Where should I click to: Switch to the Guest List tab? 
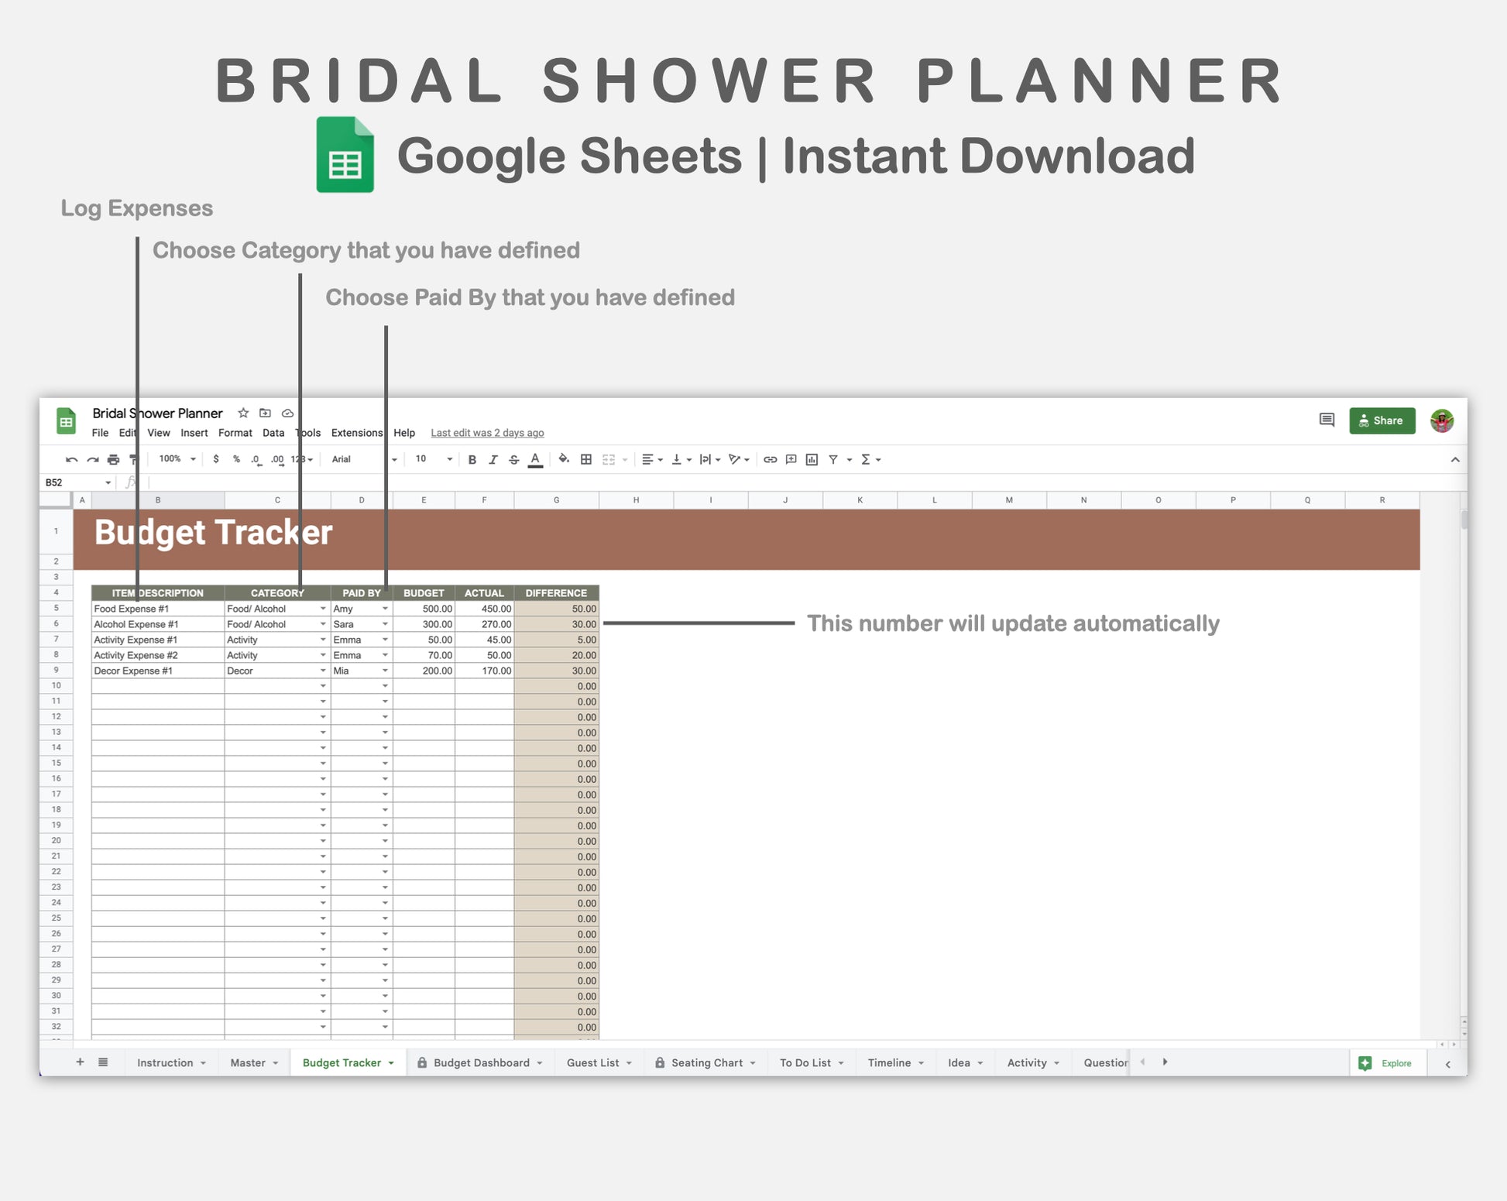pyautogui.click(x=592, y=1062)
